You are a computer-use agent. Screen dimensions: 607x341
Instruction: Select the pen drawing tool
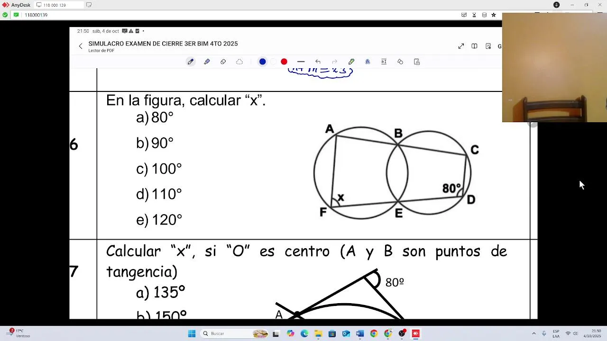191,62
